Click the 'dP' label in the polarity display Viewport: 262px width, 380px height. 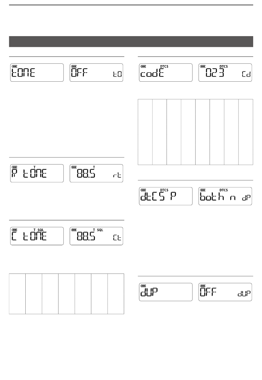click(247, 198)
